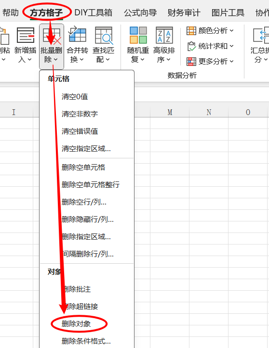This screenshot has height=348, width=269.
Task: Select 清空0值 menu entry
Action: tap(75, 97)
